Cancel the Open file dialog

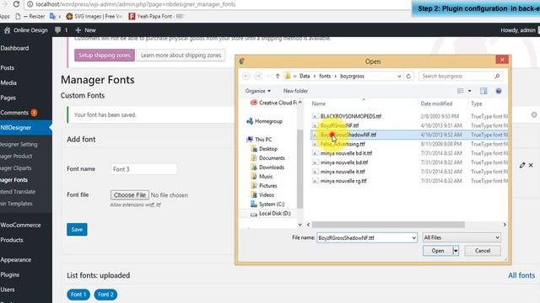483,251
